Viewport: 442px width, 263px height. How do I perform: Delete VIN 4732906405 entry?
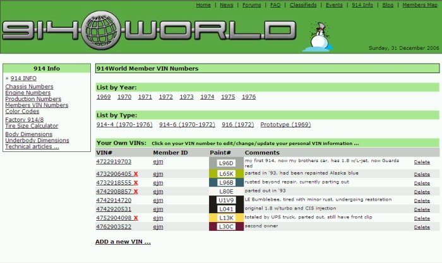tap(422, 174)
